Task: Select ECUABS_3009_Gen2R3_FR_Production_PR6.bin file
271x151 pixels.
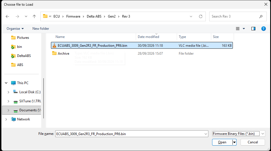Action: click(142, 45)
